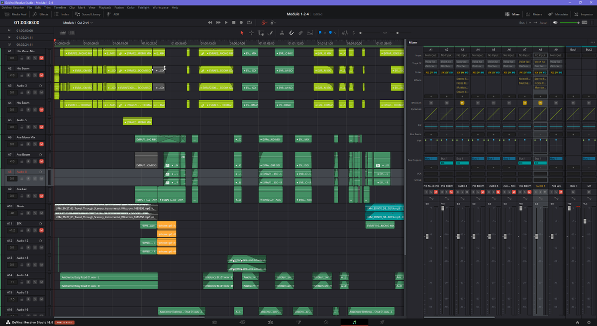Open the Effects panel
Viewport: 597px width, 326px height.
(41, 14)
